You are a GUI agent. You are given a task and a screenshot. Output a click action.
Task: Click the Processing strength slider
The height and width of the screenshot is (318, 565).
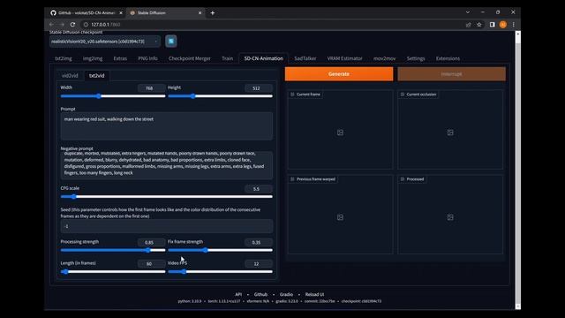pyautogui.click(x=113, y=250)
